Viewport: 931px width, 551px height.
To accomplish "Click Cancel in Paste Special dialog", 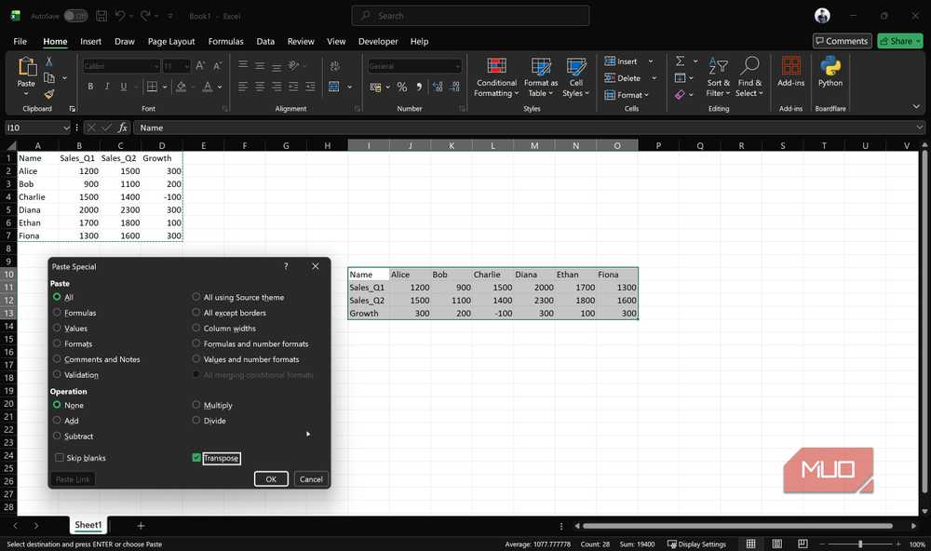I will click(x=311, y=479).
